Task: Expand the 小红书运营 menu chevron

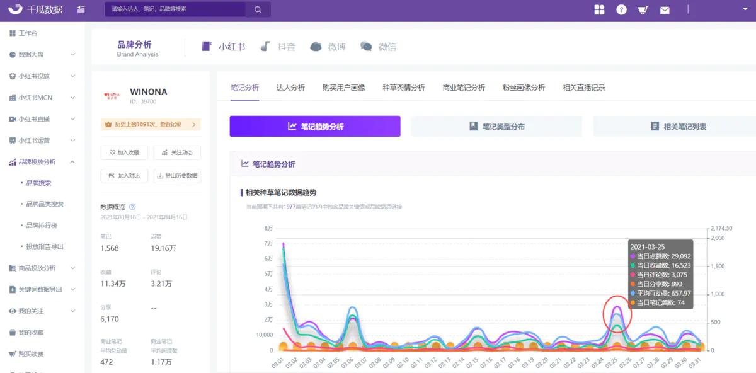Action: pos(72,141)
